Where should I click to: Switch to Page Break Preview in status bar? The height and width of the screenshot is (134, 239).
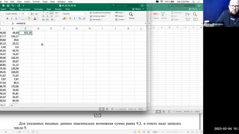coord(112,109)
